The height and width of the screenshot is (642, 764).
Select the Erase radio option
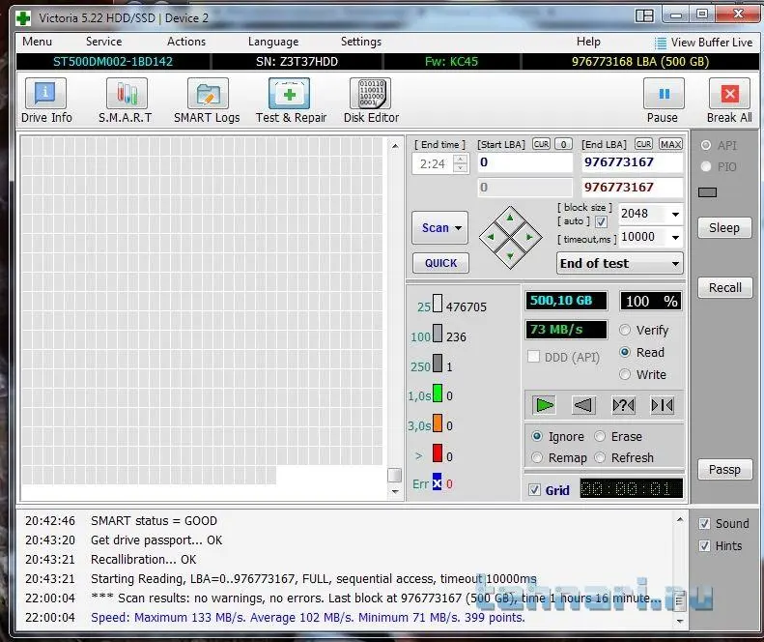click(600, 436)
